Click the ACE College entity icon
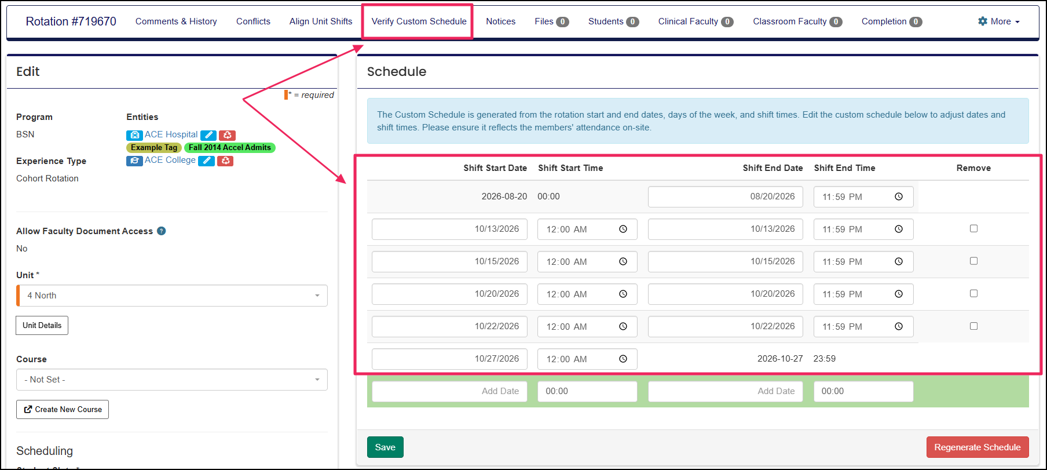1047x470 pixels. (x=134, y=161)
